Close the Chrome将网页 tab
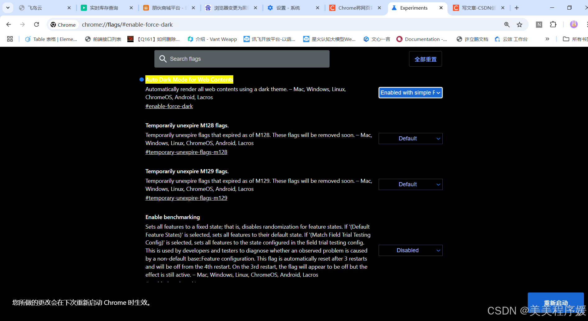Screen dimensions: 588x321 (x=379, y=8)
